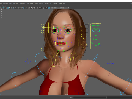The width and height of the screenshot is (132, 99).
Task: Click the MEL command line input field
Action: click(90, 97)
